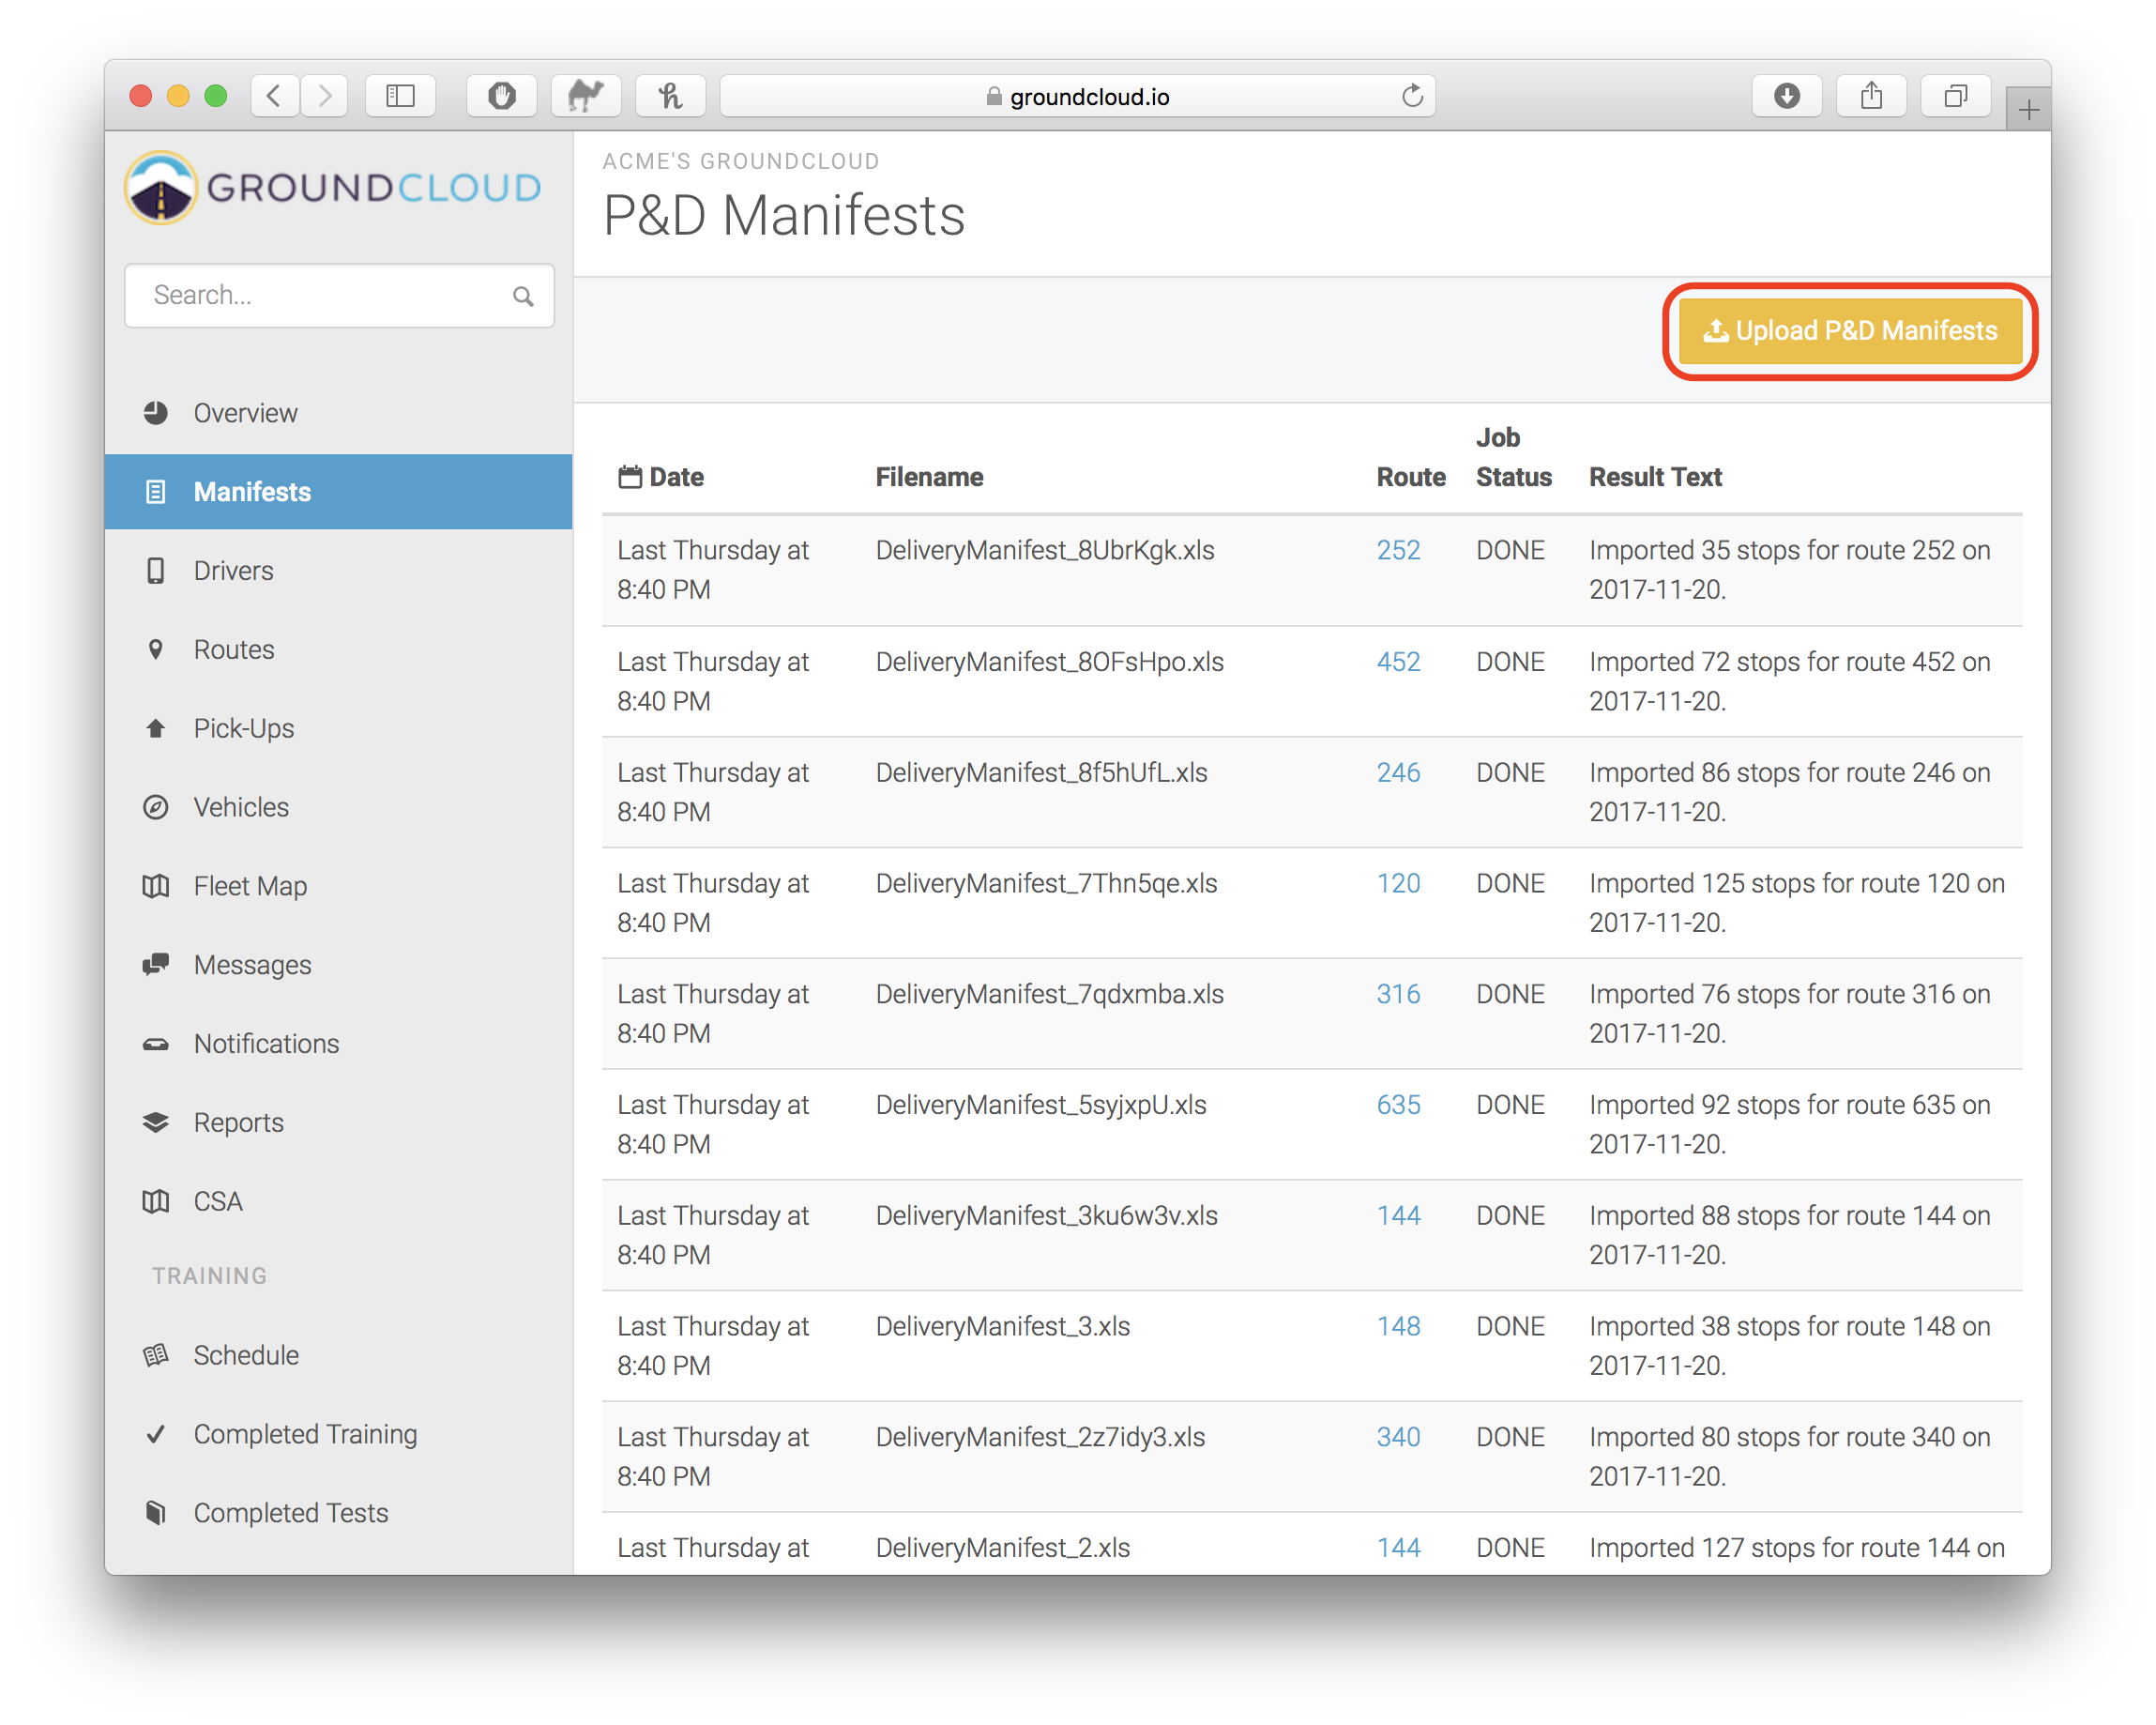Open route 316 link
The height and width of the screenshot is (1725, 2156).
click(1398, 995)
